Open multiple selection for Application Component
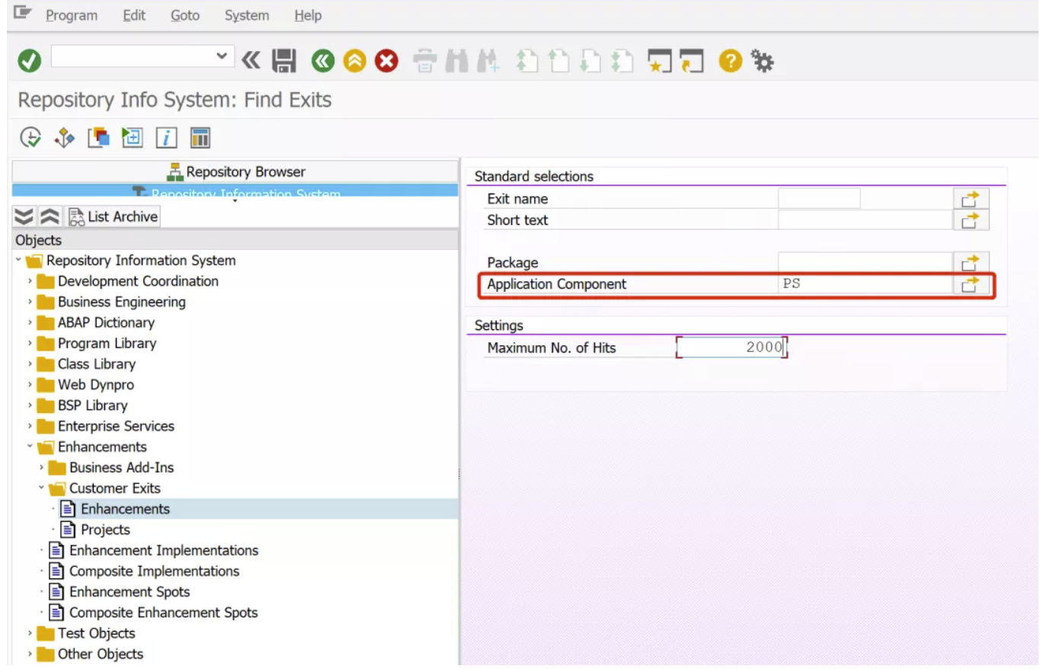The width and height of the screenshot is (1040, 669). tap(971, 284)
